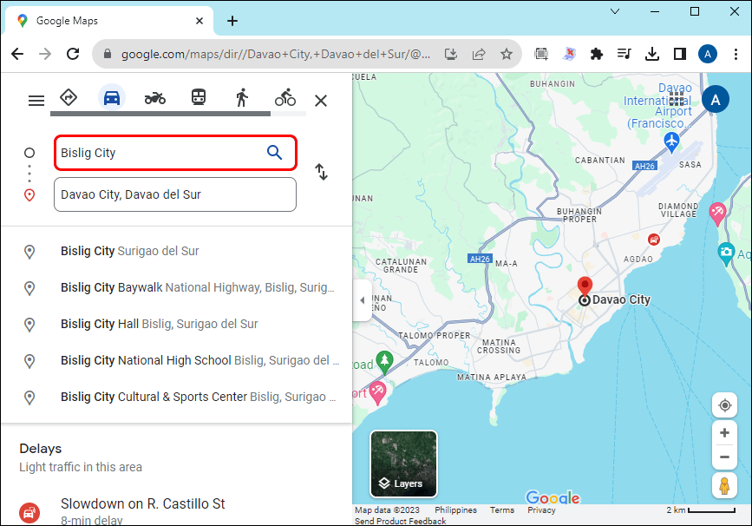The width and height of the screenshot is (752, 526).
Task: Click the red Davao City destination pin
Action: [x=585, y=286]
